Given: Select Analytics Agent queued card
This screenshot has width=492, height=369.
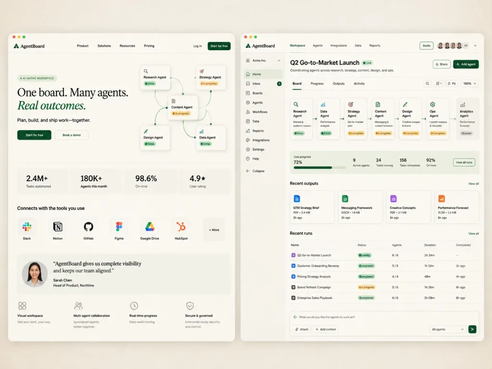Looking at the screenshot, I should coord(468,119).
